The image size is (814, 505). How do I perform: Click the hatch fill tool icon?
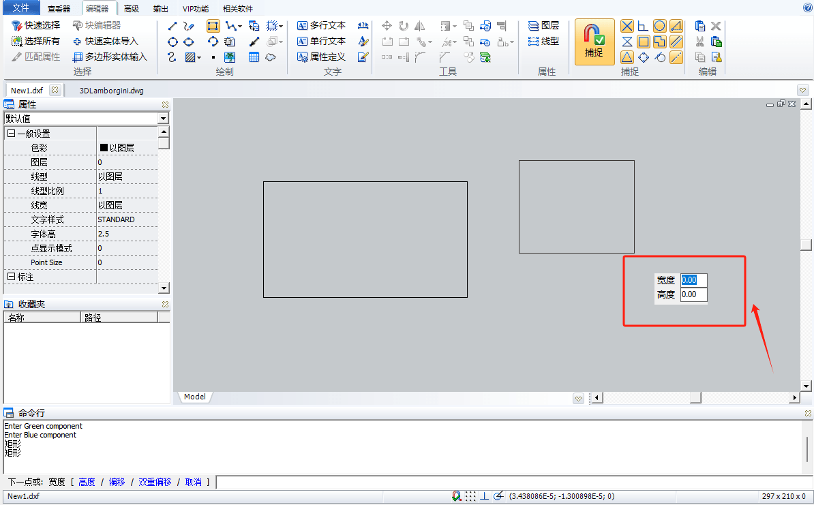pos(191,57)
